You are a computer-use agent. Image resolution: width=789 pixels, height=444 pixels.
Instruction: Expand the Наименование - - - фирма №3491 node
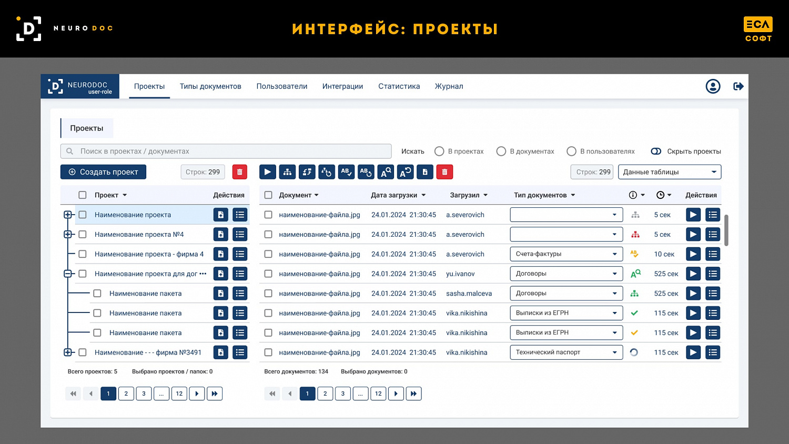[x=68, y=352]
